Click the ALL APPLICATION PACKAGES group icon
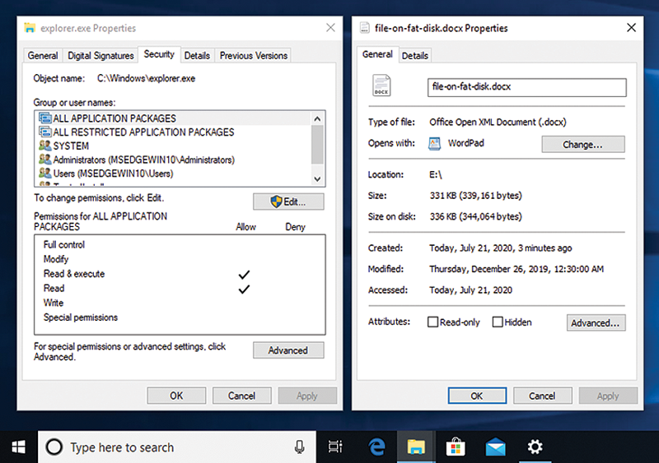This screenshot has width=659, height=463. pos(45,118)
